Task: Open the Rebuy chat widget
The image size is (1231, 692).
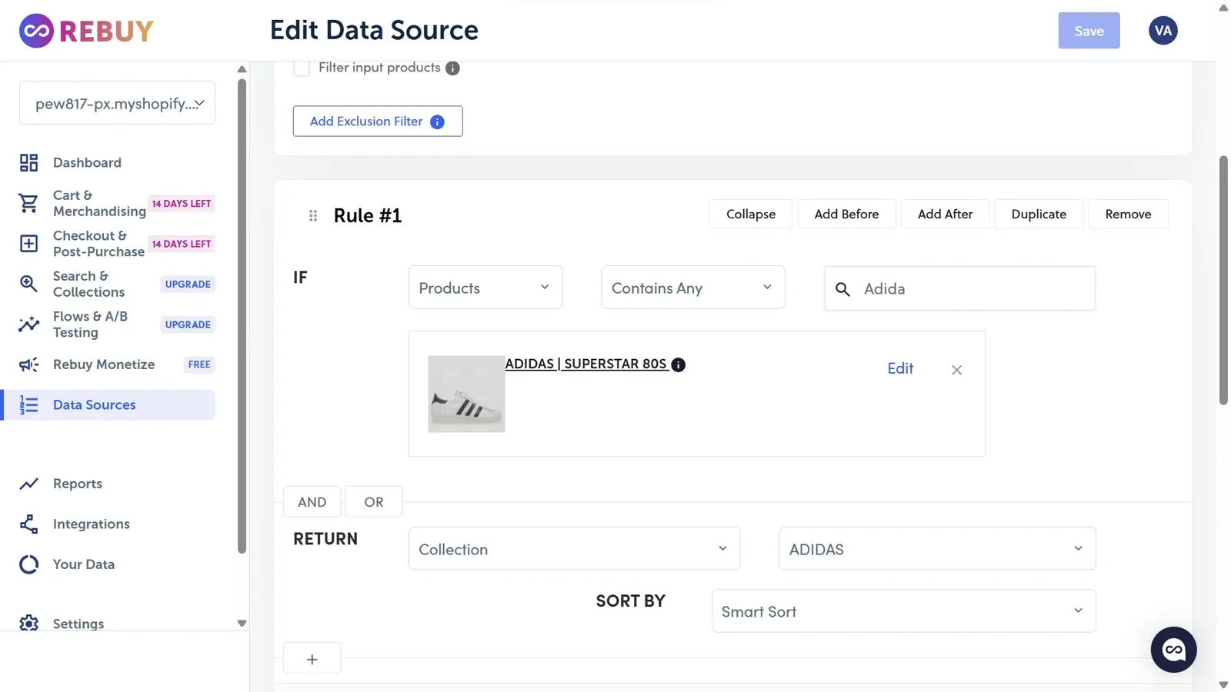Action: coord(1173,650)
